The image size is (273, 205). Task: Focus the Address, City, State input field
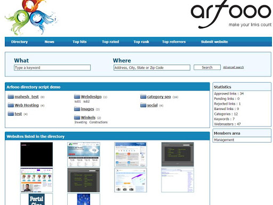152,68
